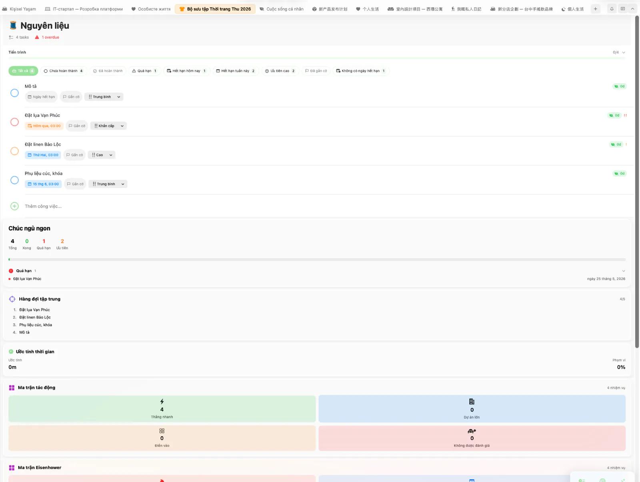Add a new workspace tab with plus

(x=595, y=9)
